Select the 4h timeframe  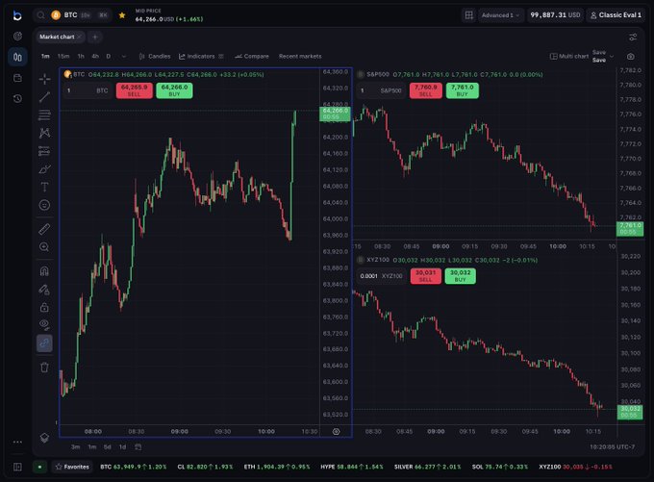95,57
